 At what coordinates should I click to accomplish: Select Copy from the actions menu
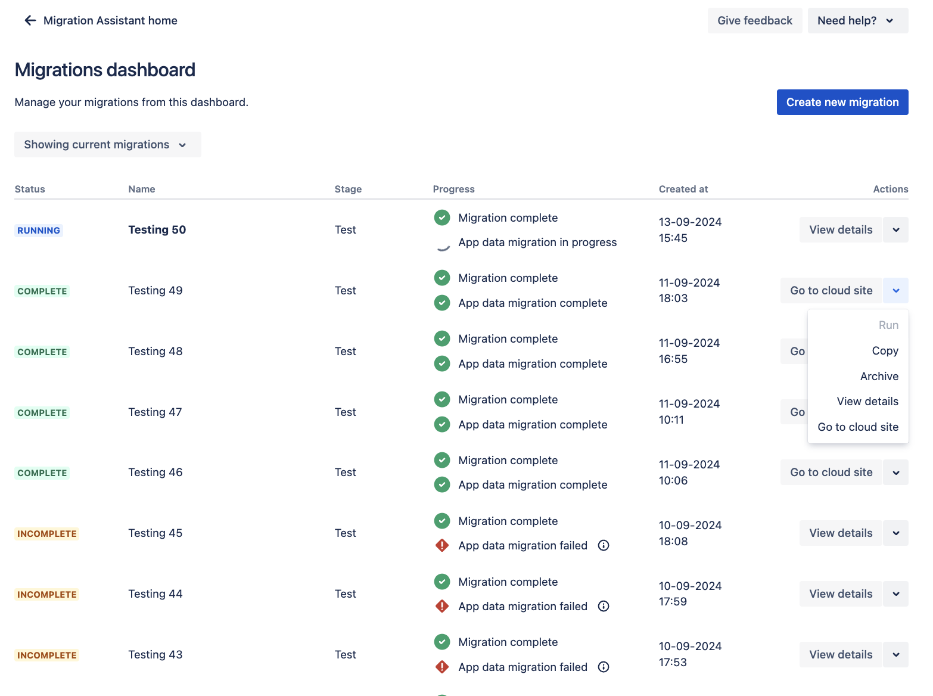pyautogui.click(x=885, y=351)
